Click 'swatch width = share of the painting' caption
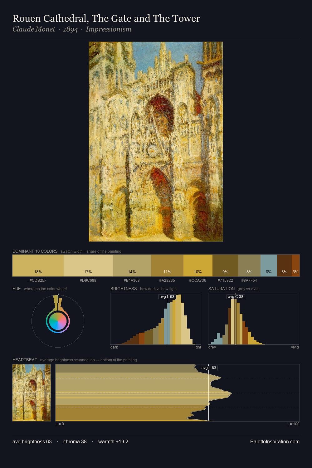The image size is (312, 468). (91, 251)
